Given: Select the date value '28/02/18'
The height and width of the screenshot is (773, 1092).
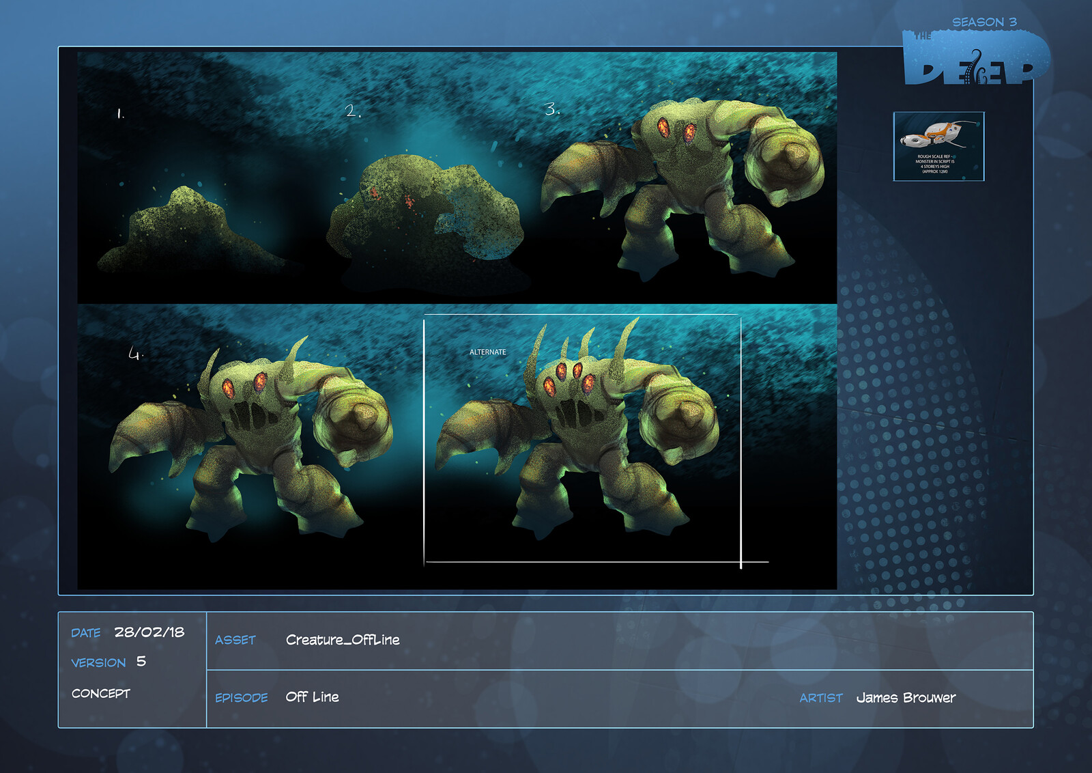Looking at the screenshot, I should [149, 632].
